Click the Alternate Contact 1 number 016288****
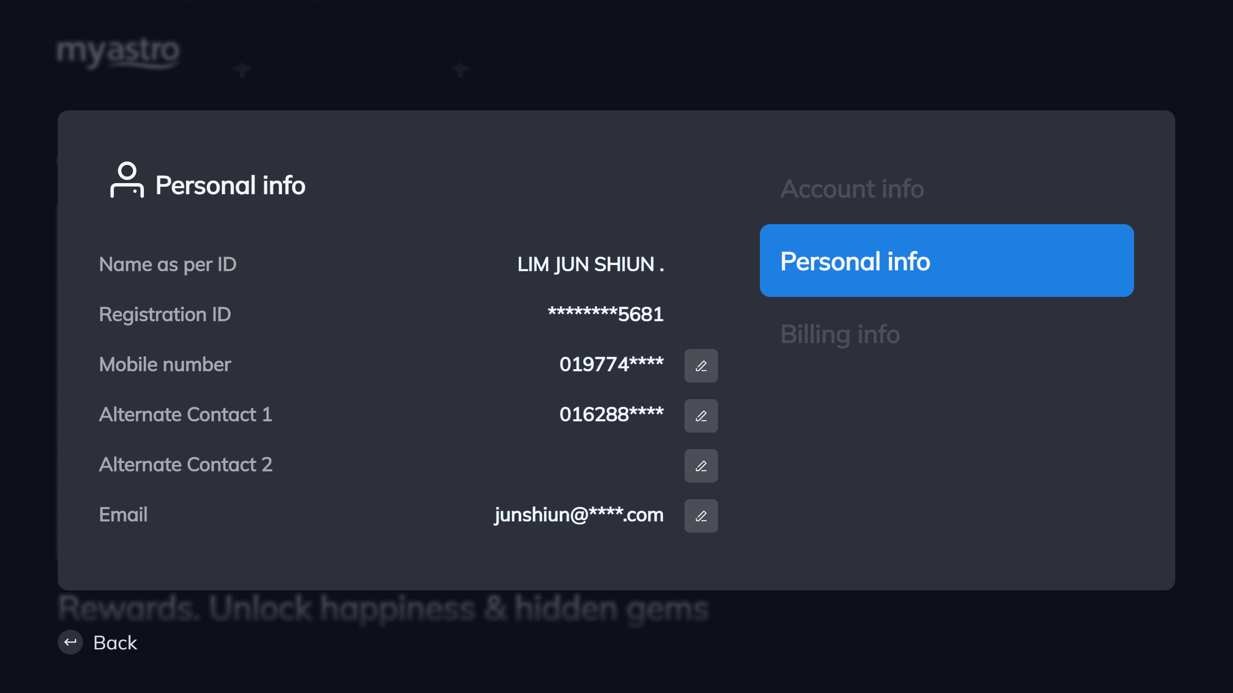The image size is (1233, 693). [611, 414]
